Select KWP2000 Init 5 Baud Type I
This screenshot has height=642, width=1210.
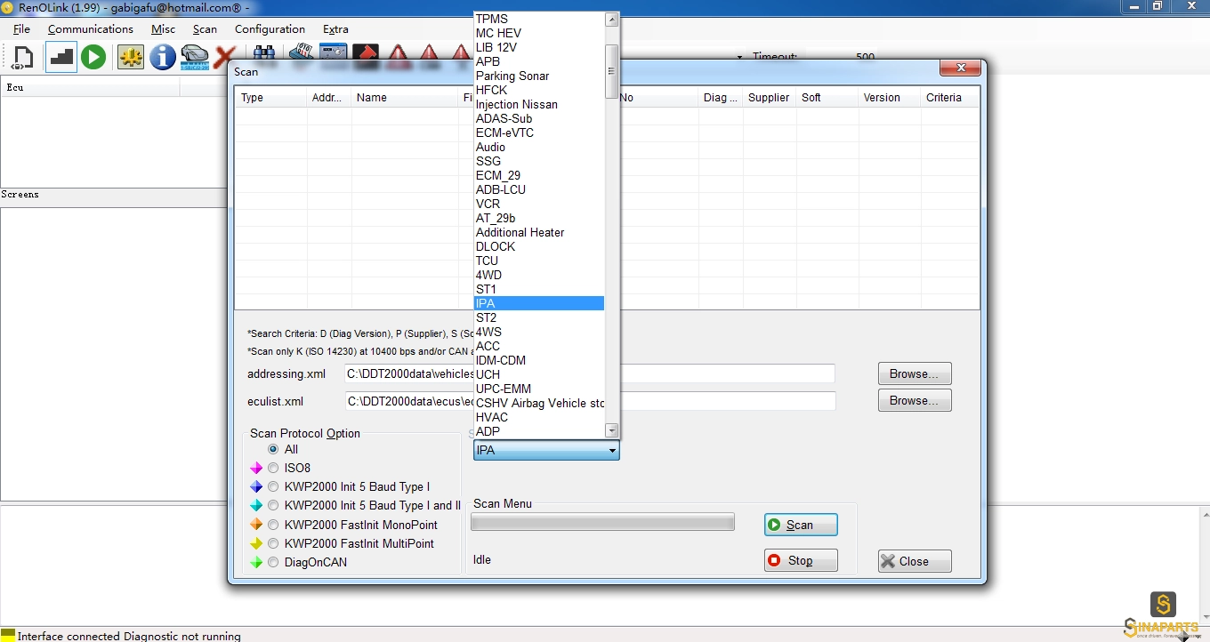coord(273,486)
